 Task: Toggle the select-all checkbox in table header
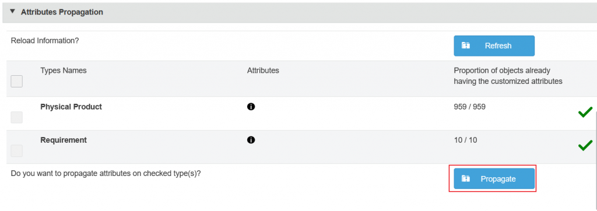(17, 81)
